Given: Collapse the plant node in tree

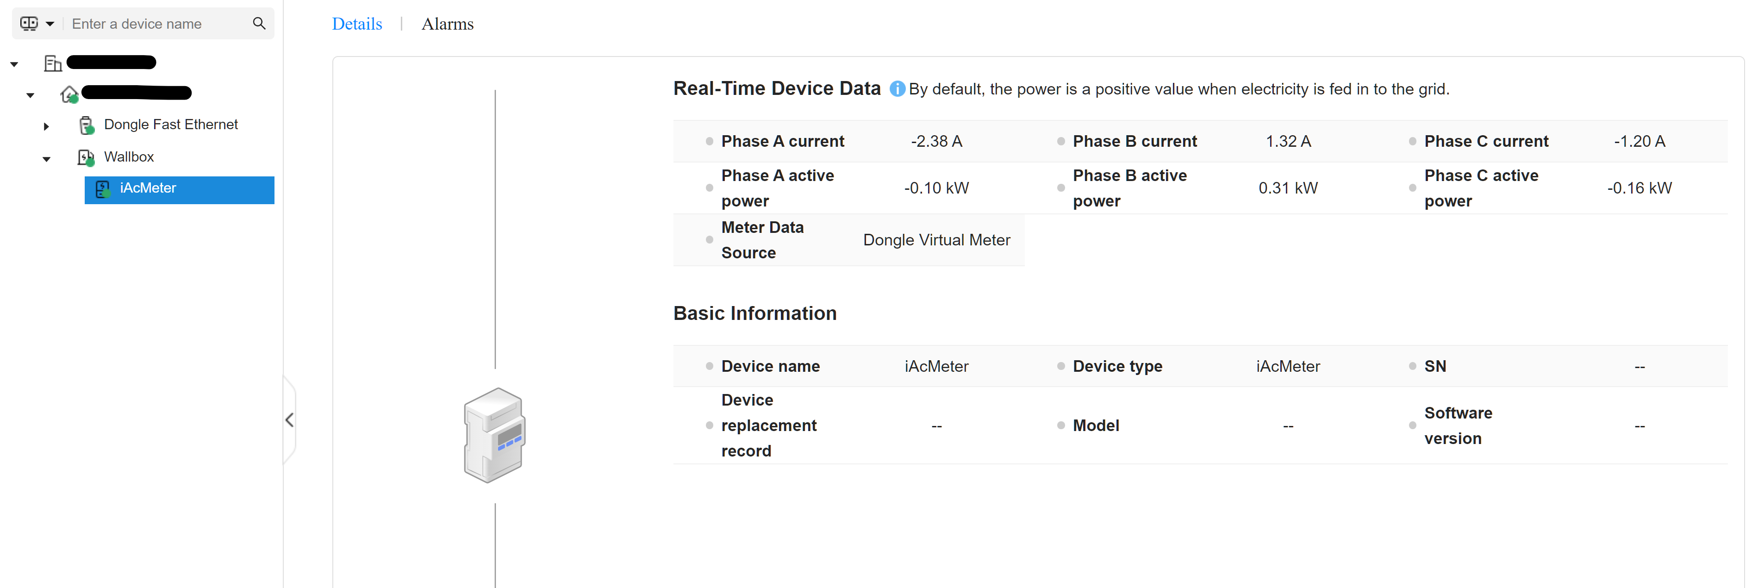Looking at the screenshot, I should (x=30, y=95).
